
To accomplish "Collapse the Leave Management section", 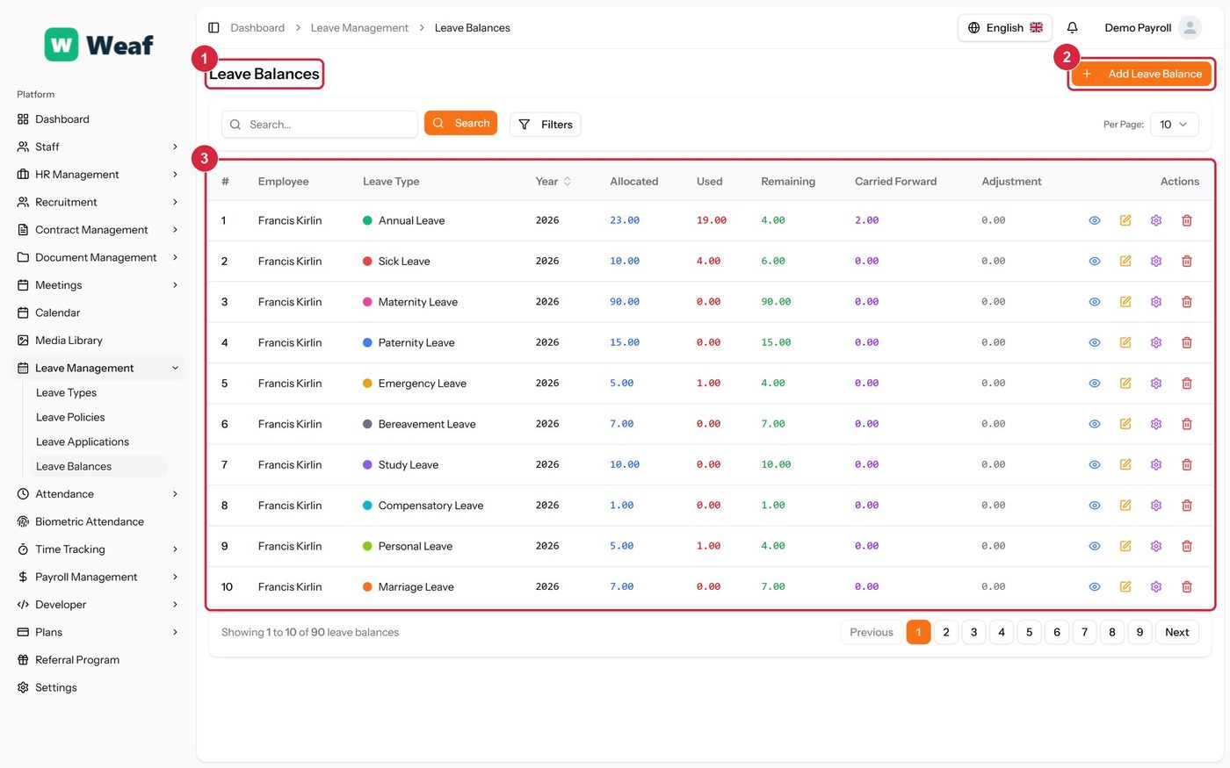I will (x=98, y=368).
